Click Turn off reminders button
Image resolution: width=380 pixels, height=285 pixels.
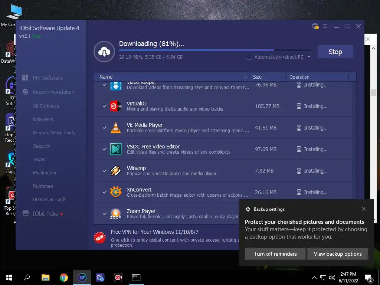click(x=275, y=254)
